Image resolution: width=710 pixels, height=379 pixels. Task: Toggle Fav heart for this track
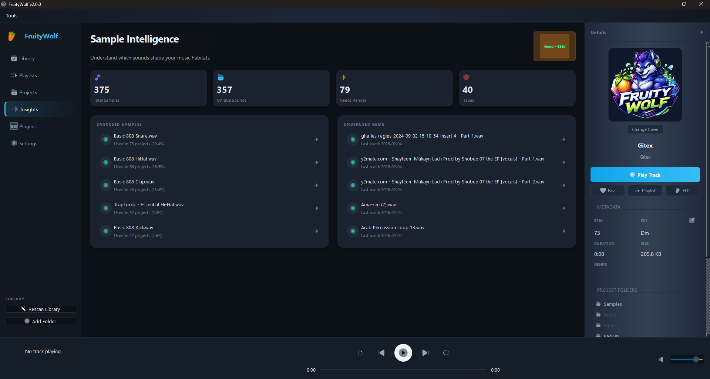coord(607,191)
